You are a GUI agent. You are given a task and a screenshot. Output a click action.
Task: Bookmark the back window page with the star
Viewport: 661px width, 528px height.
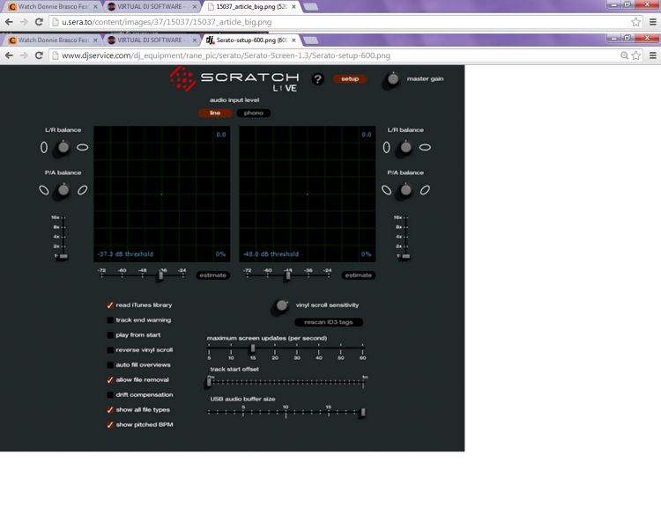pyautogui.click(x=636, y=22)
